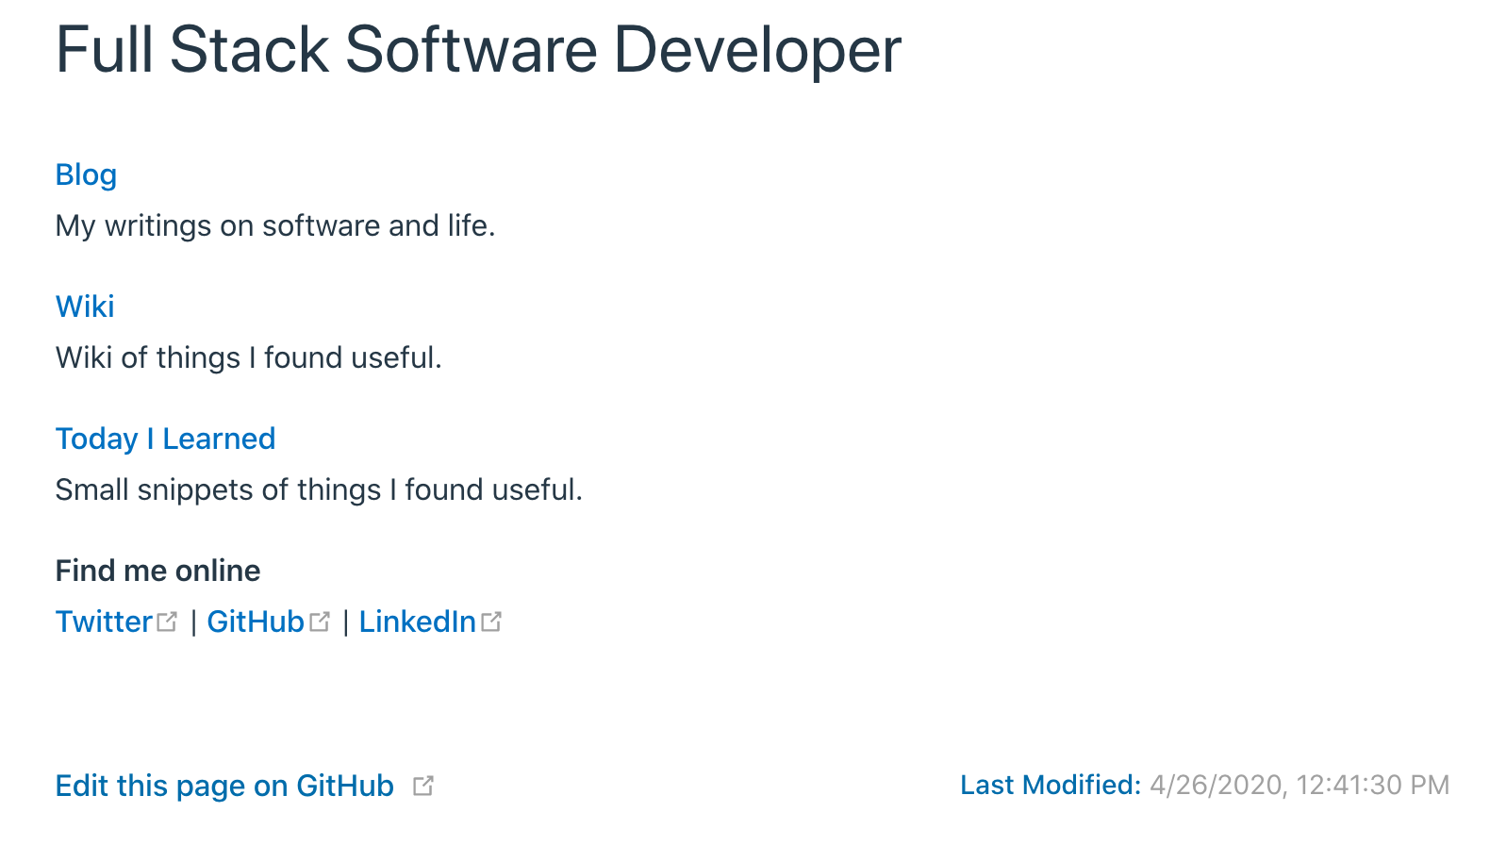Click the text My writings on software and life
The width and height of the screenshot is (1490, 845).
275,226
